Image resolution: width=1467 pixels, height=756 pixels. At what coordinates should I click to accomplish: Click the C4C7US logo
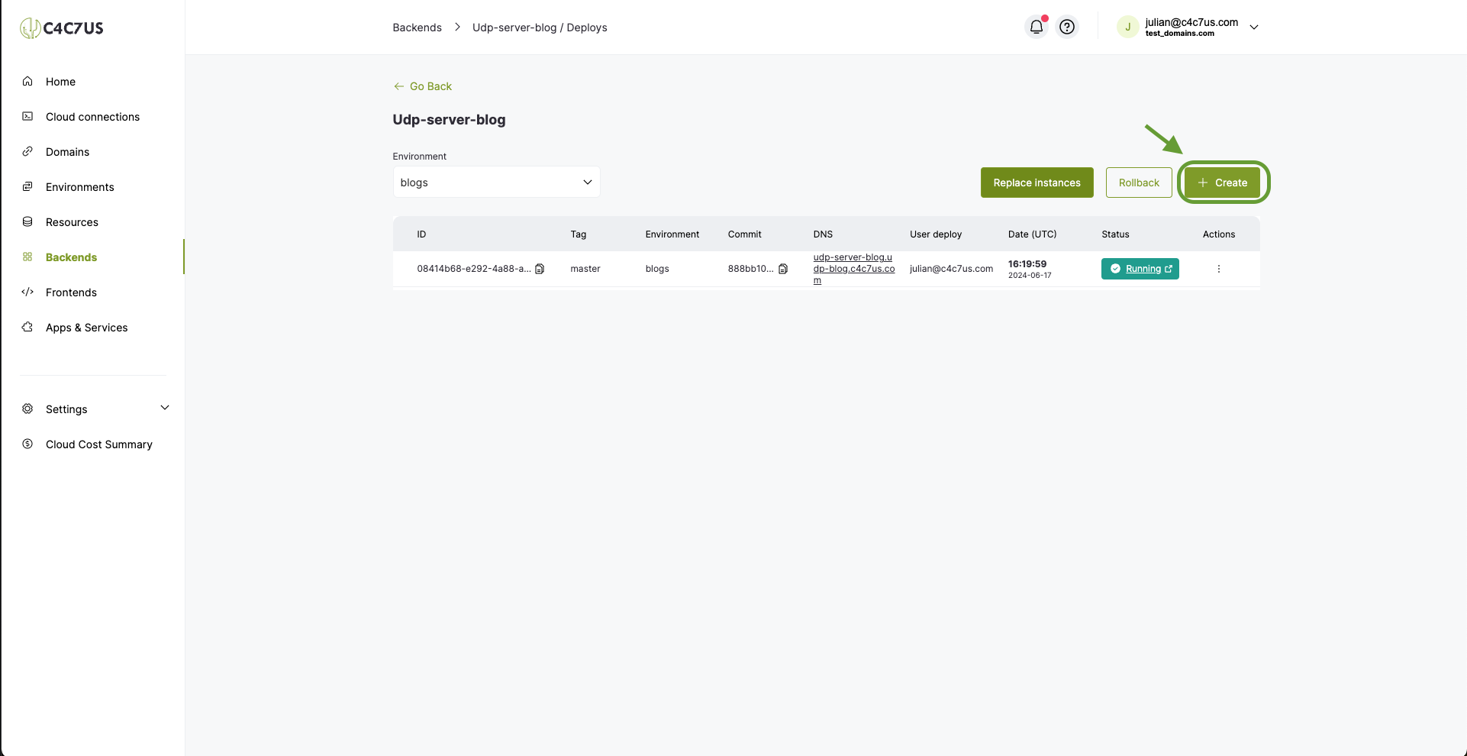point(62,28)
